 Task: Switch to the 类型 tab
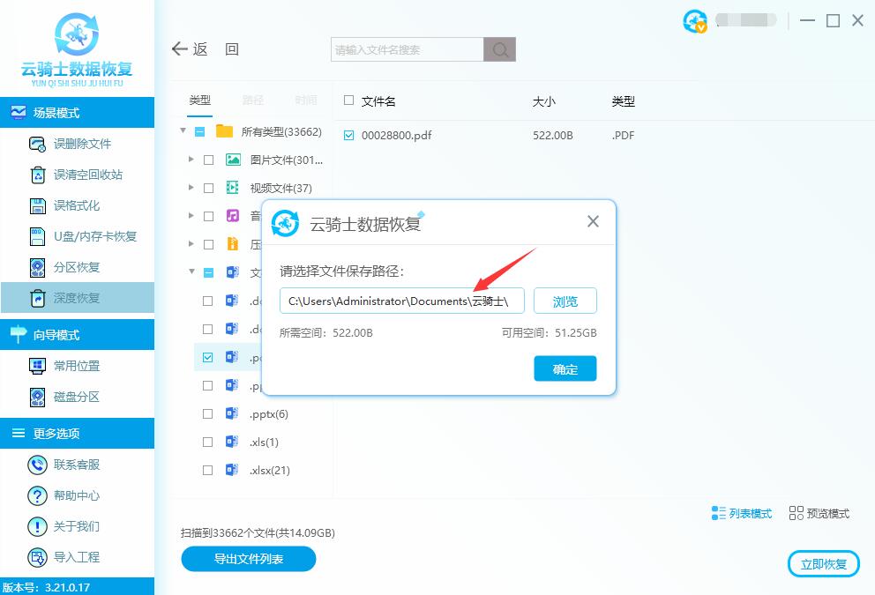coord(199,100)
